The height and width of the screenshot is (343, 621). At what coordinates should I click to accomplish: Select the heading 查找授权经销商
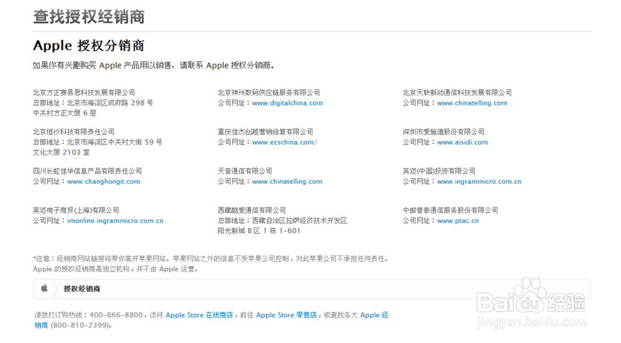click(x=89, y=17)
